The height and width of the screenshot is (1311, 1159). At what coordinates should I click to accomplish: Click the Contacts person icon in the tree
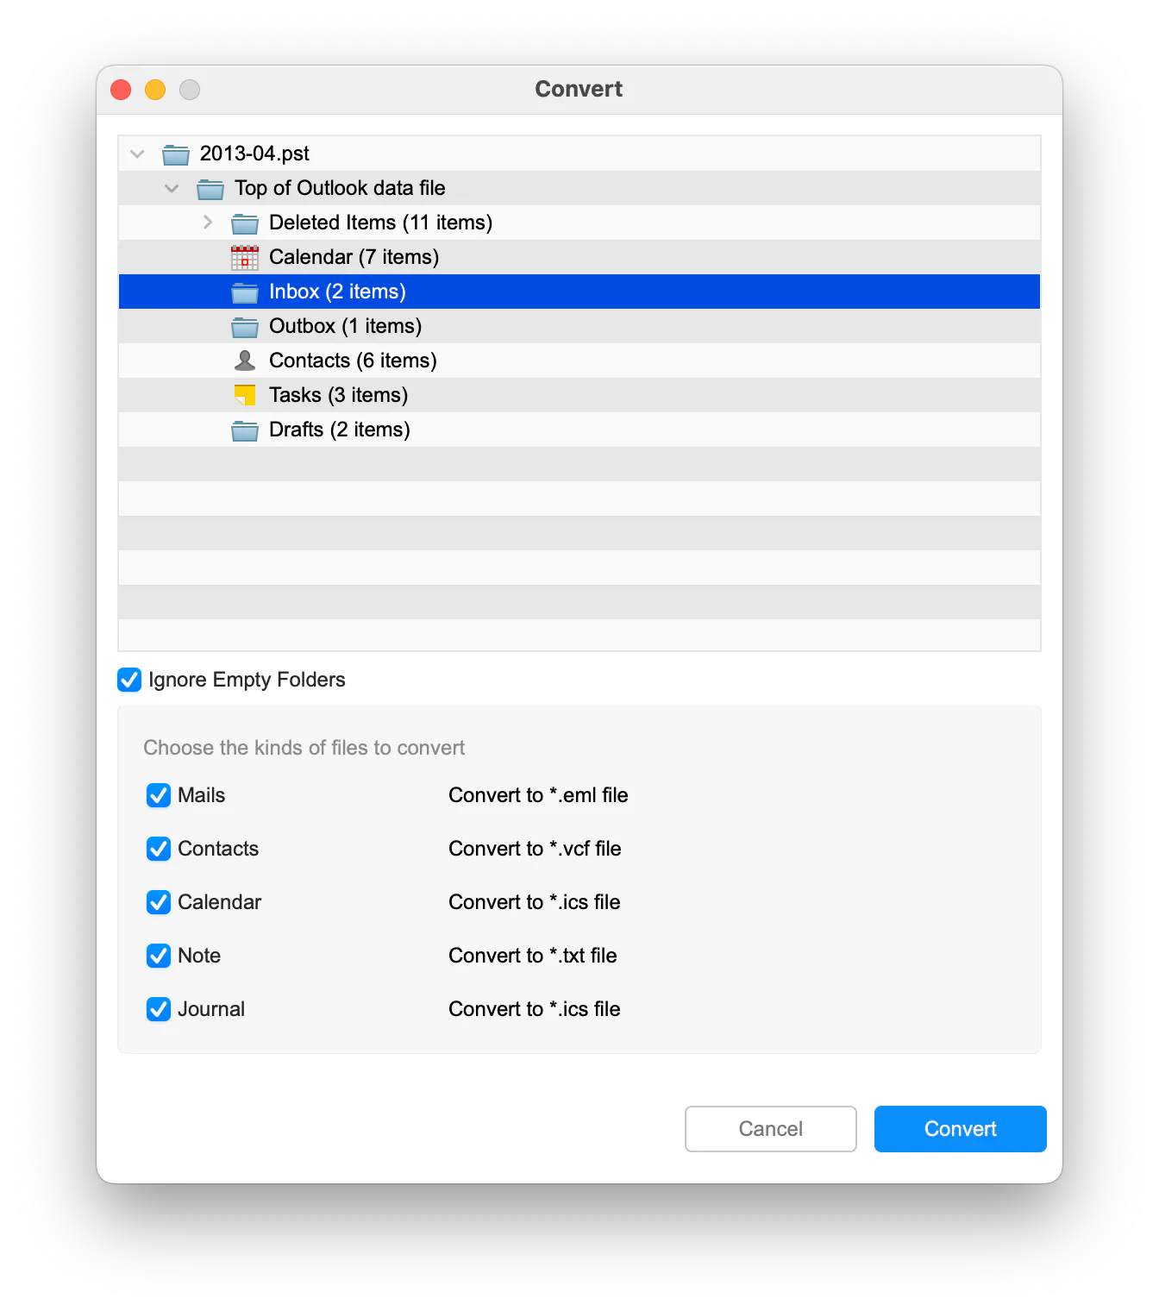245,361
